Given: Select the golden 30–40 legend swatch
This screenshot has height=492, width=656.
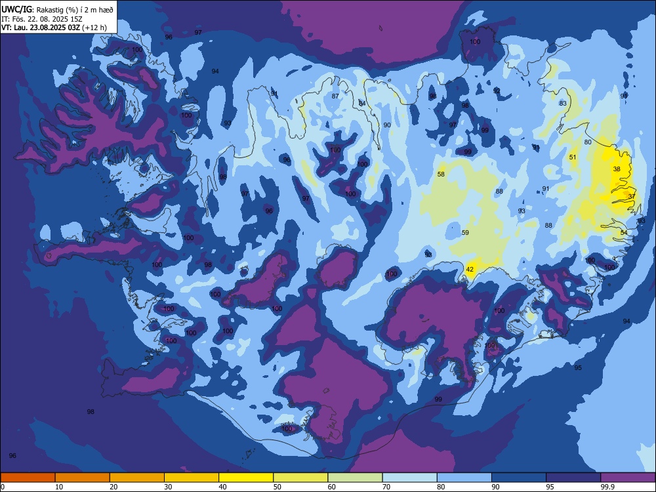Looking at the screenshot, I should 192,478.
